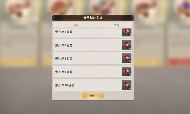Click the blurred yellow button under far-left card
This screenshot has height=114, width=190.
click(18, 62)
